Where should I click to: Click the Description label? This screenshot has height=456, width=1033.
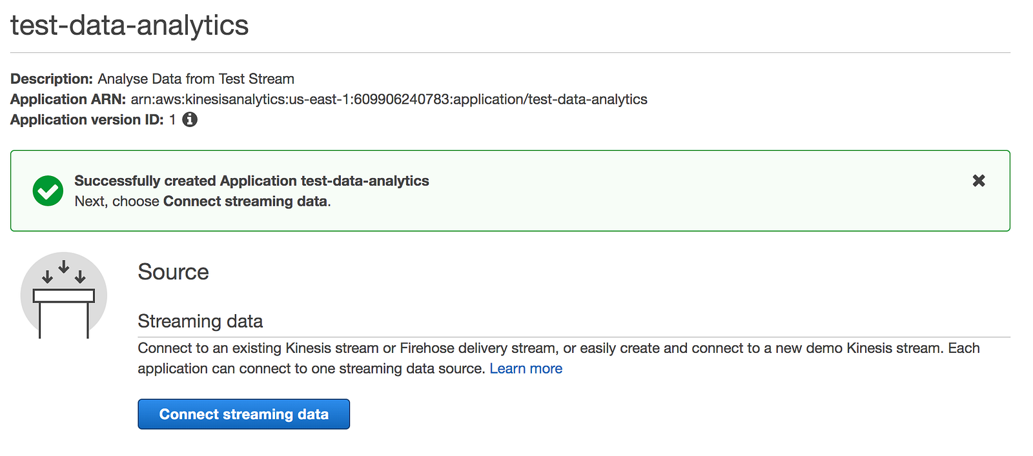coord(52,79)
